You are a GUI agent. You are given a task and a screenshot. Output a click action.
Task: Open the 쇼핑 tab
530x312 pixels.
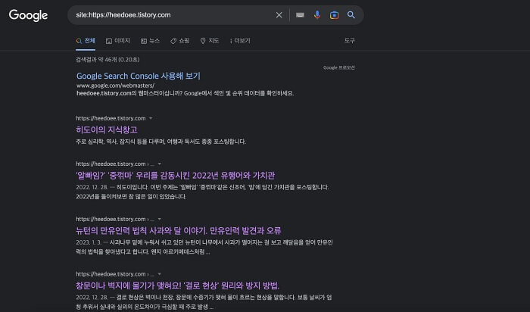(180, 41)
